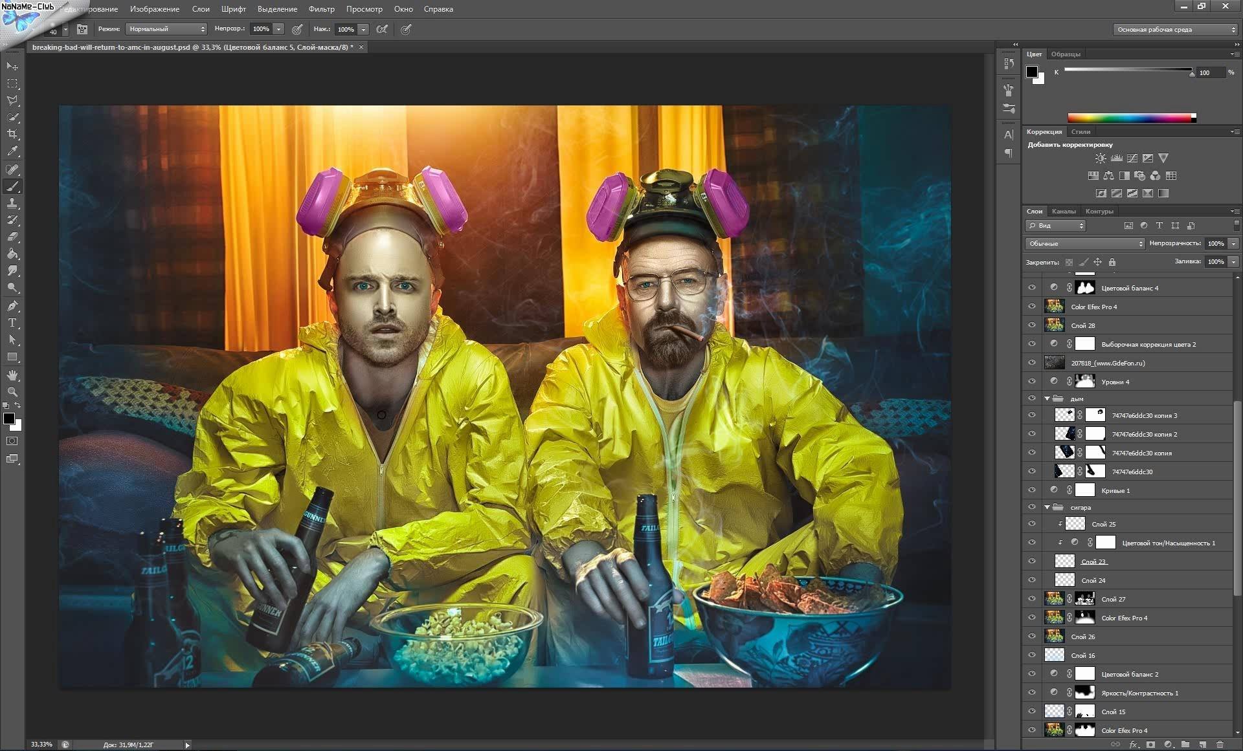Open the Слои panel options menu
The width and height of the screenshot is (1243, 751).
click(x=1235, y=212)
